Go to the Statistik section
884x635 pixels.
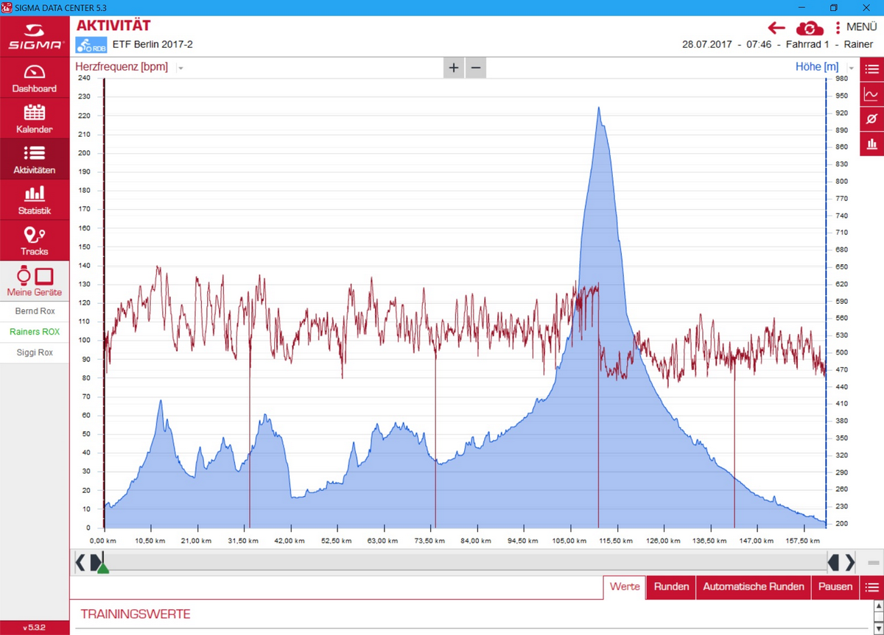pyautogui.click(x=35, y=200)
